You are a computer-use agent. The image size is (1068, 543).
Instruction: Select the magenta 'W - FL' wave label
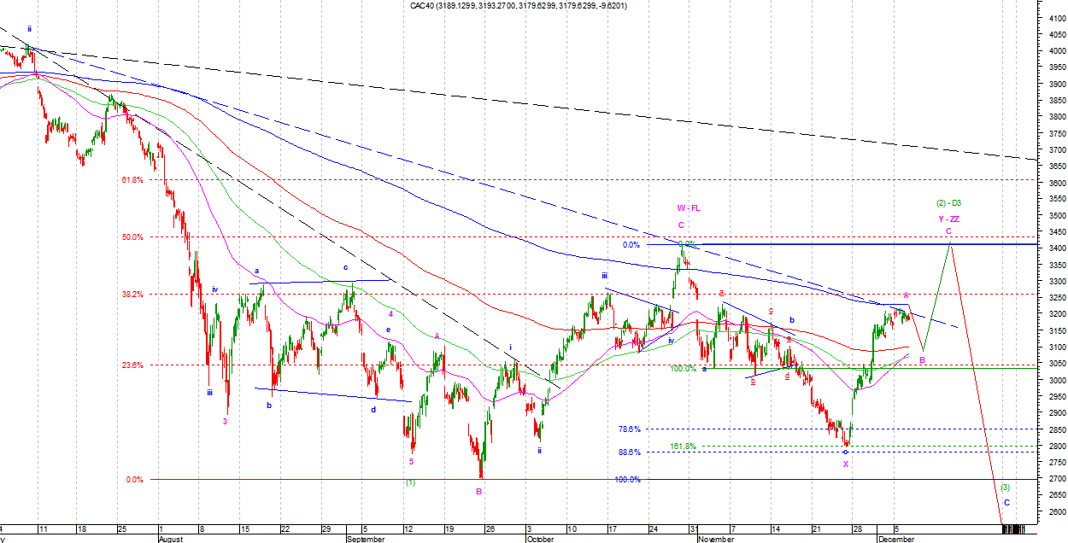(689, 207)
